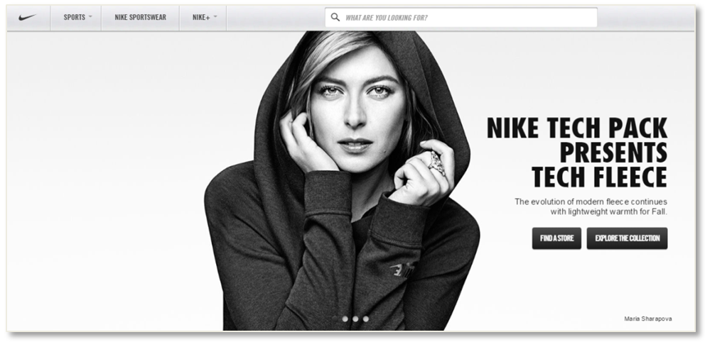Select the first white carousel dot

click(345, 319)
